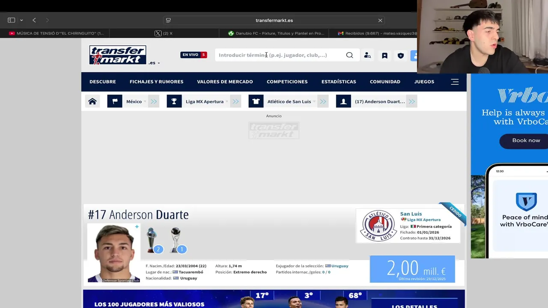This screenshot has width=548, height=308.
Task: Go to home via breadcrumb house icon
Action: pos(92,101)
